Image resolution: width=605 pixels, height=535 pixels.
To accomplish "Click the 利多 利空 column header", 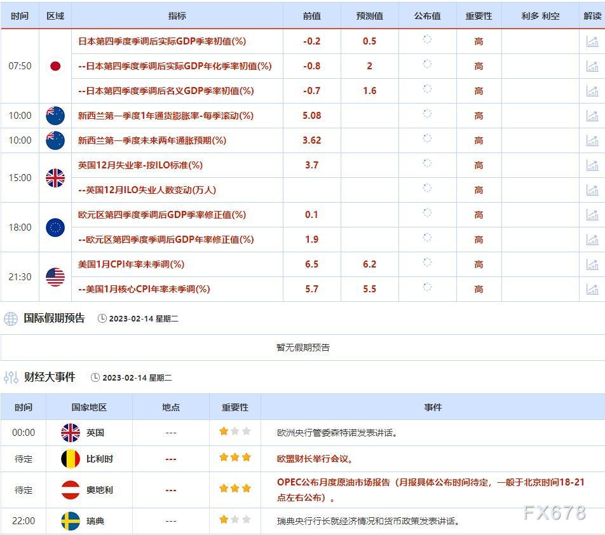I will [540, 16].
